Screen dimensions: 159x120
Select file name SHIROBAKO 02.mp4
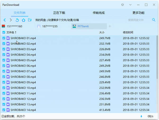coord(23,44)
